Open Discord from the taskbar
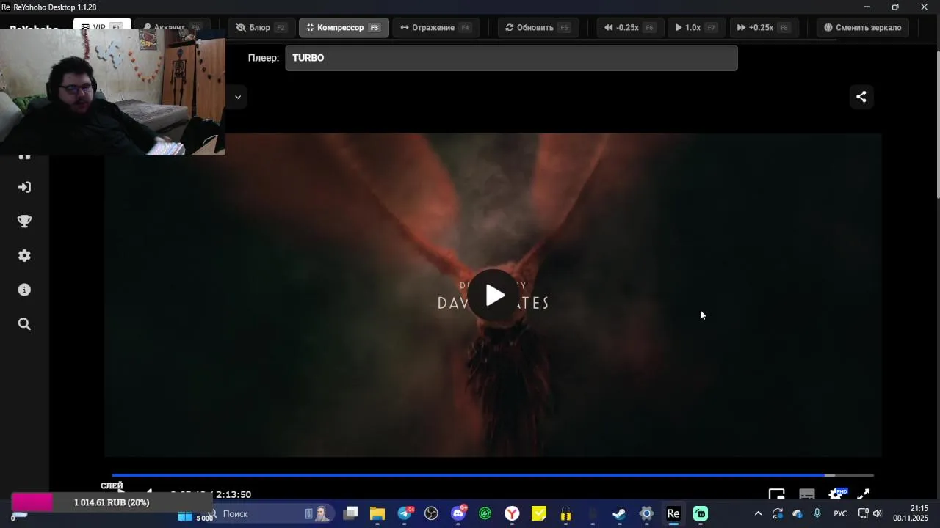 (458, 514)
